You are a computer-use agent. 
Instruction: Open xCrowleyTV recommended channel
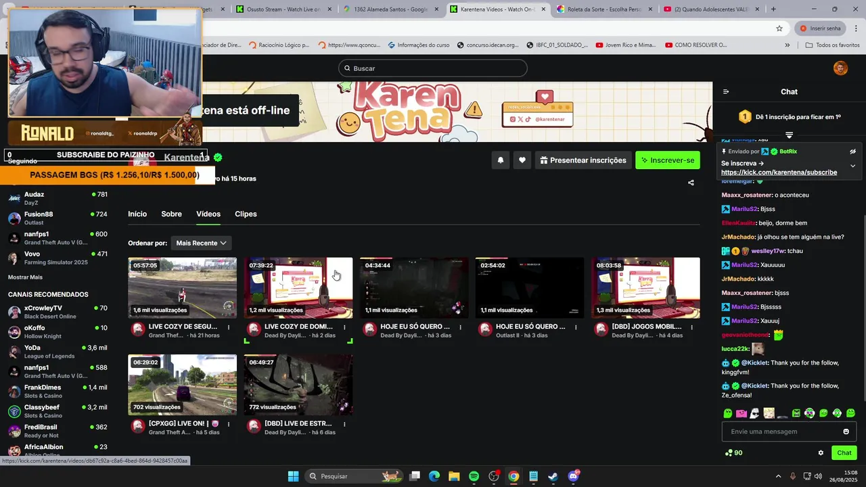(x=58, y=312)
